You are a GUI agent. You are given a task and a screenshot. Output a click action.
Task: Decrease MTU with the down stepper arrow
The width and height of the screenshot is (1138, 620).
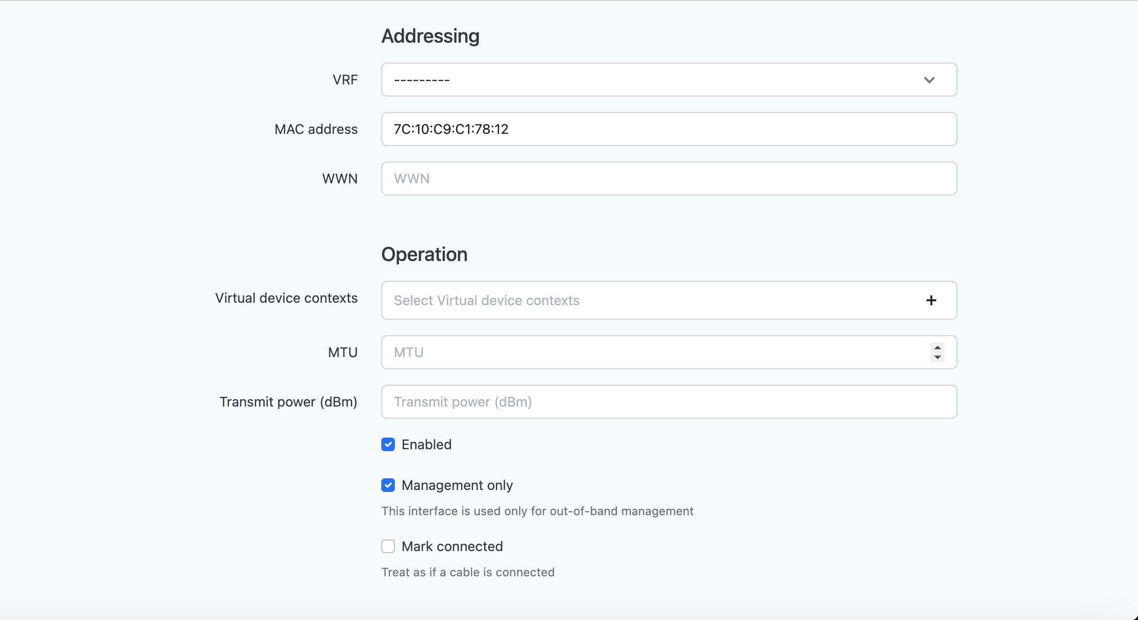[x=937, y=358]
